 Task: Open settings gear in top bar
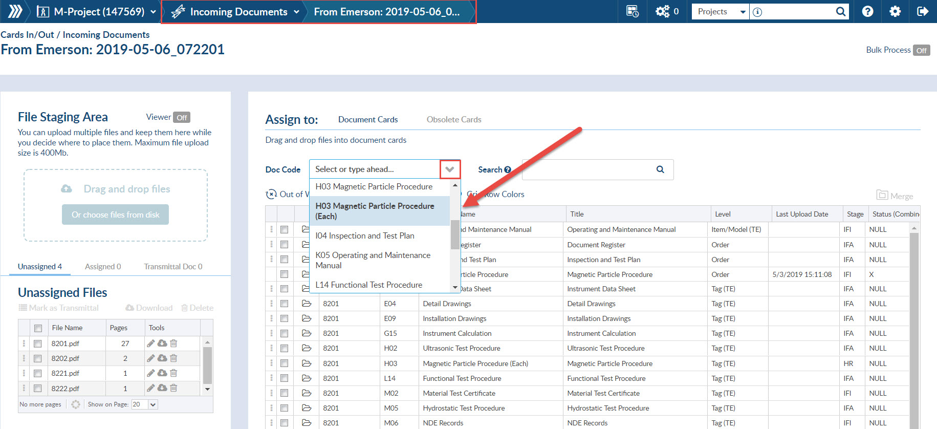pyautogui.click(x=895, y=11)
